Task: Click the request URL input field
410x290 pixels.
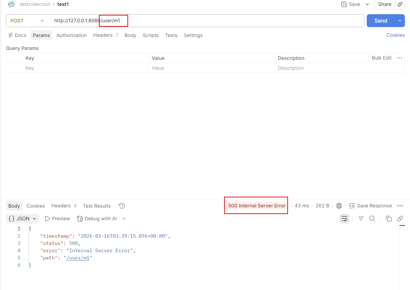Action: (207, 21)
